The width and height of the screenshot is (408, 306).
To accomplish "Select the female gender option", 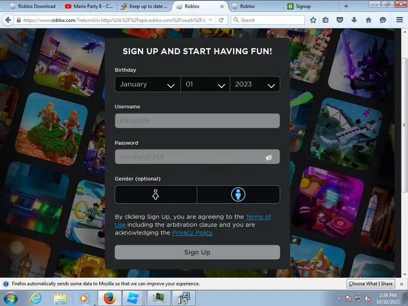I will tap(156, 194).
